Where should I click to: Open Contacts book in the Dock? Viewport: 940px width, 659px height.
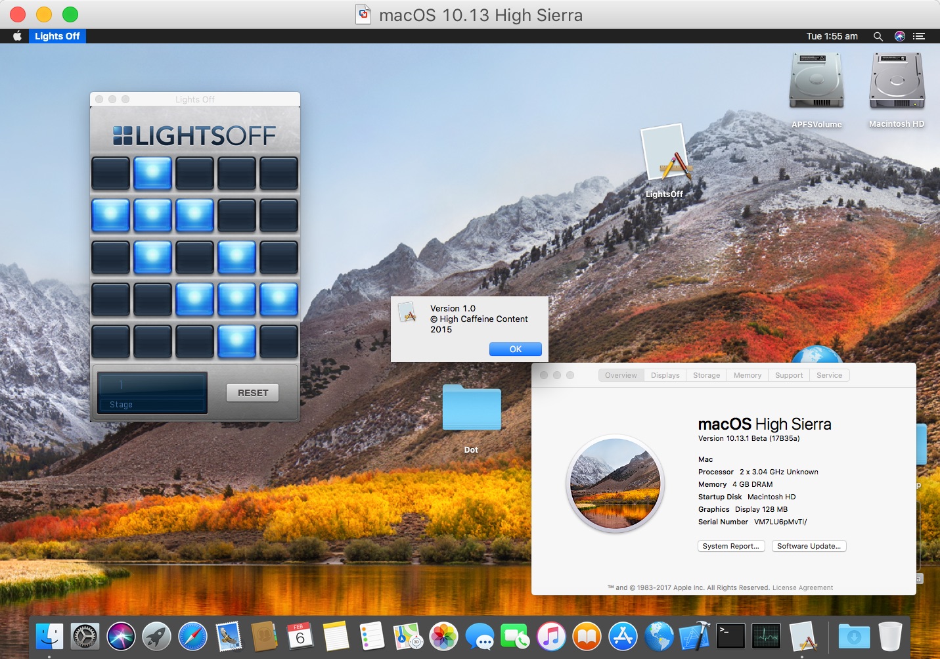[264, 636]
